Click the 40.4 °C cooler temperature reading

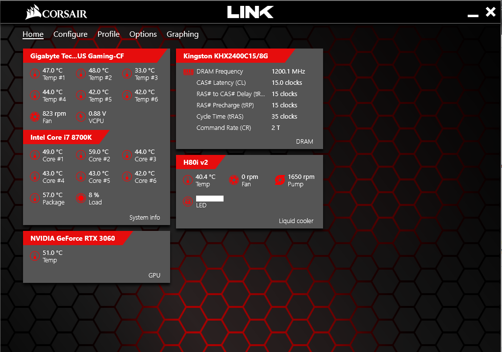(205, 177)
